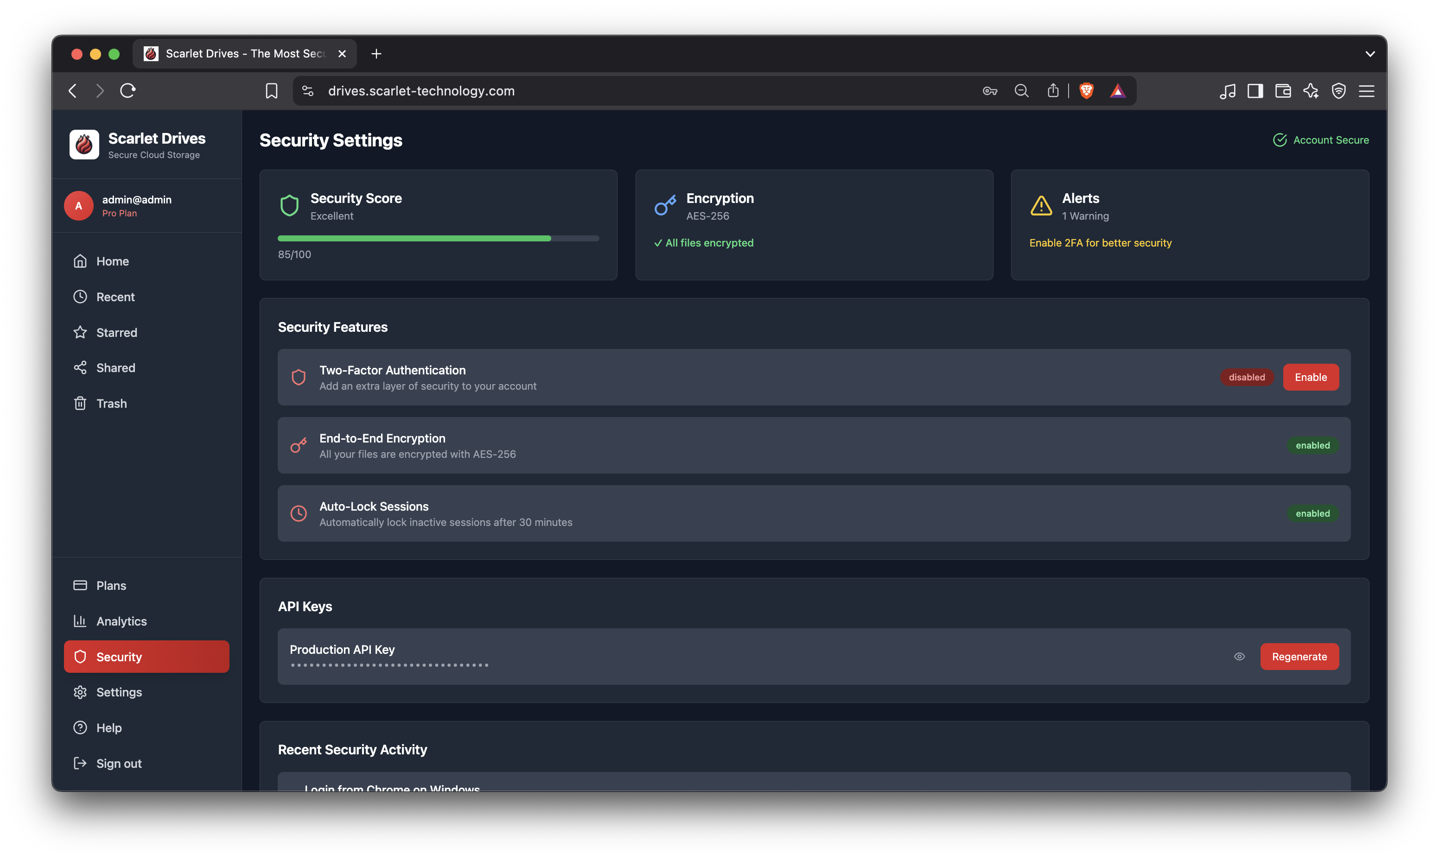Open Leo AI sparkle icon

tap(1311, 91)
